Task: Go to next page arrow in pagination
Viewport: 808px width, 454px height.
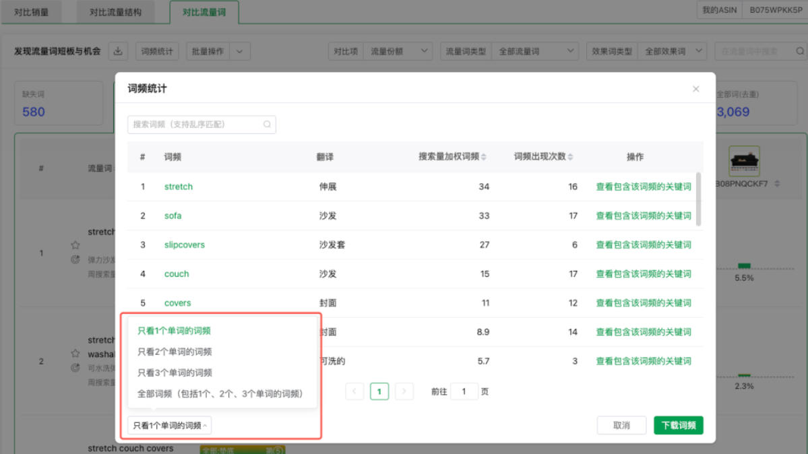Action: (x=404, y=391)
